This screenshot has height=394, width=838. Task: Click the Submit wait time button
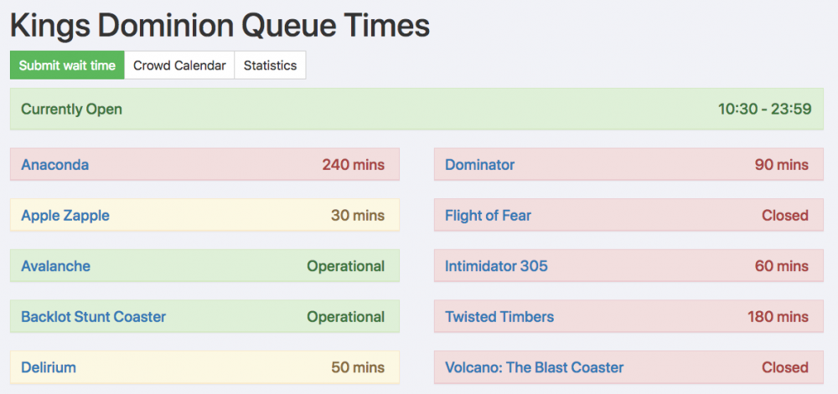67,65
